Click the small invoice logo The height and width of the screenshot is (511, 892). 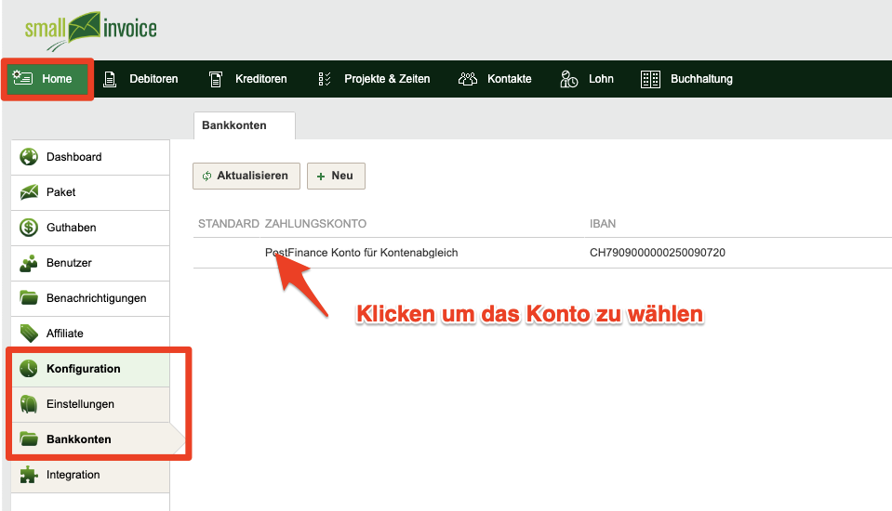[x=90, y=31]
